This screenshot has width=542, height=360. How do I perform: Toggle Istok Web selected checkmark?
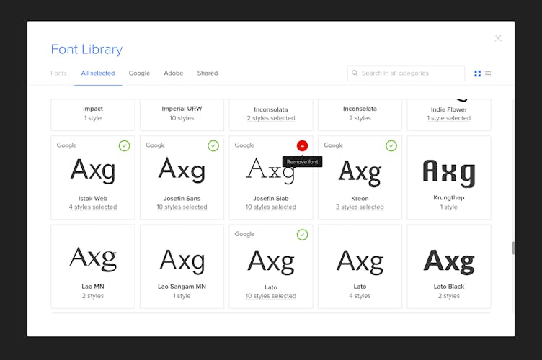point(124,145)
